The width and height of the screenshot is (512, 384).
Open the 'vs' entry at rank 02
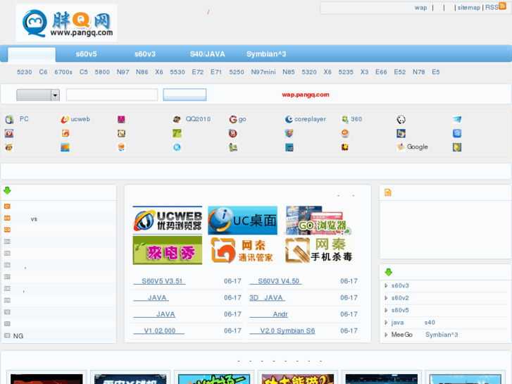pyautogui.click(x=34, y=219)
